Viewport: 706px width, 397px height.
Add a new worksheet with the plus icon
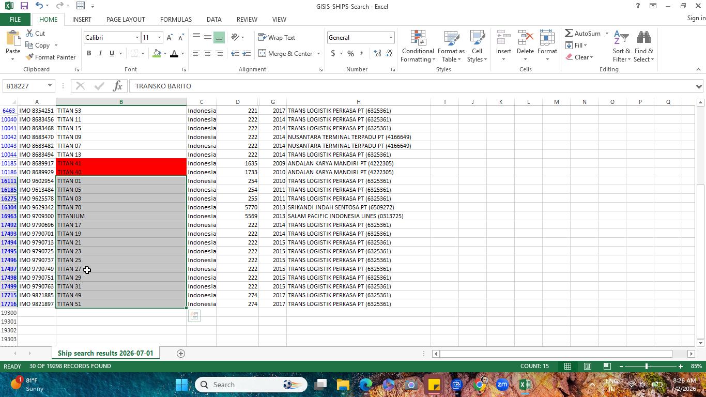181,354
